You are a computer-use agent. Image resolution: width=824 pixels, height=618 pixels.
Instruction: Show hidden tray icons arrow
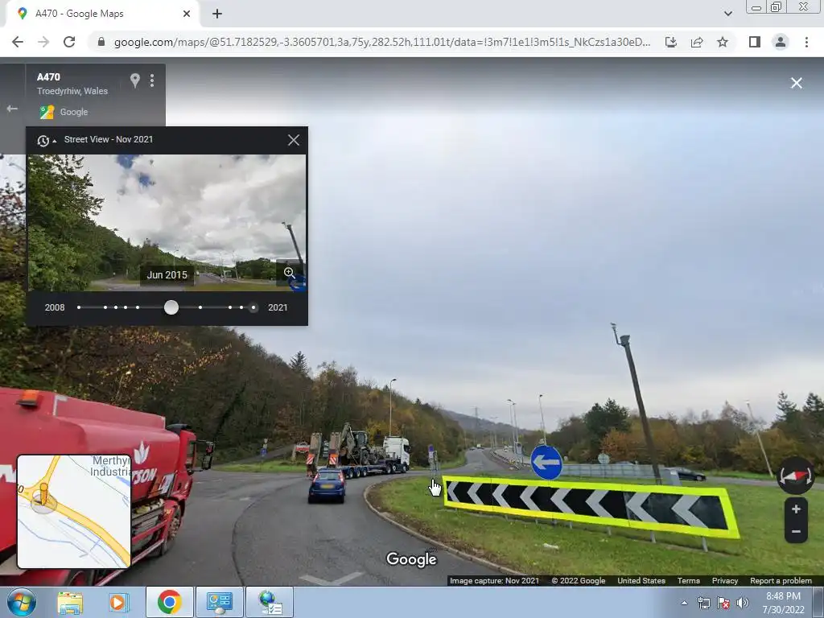pyautogui.click(x=684, y=603)
